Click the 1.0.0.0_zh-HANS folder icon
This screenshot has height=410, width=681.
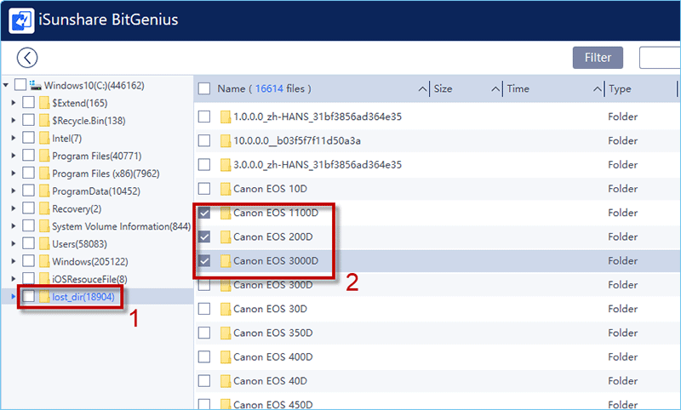coord(226,117)
